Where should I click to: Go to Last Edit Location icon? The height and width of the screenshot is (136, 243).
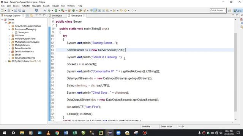pos(121,11)
